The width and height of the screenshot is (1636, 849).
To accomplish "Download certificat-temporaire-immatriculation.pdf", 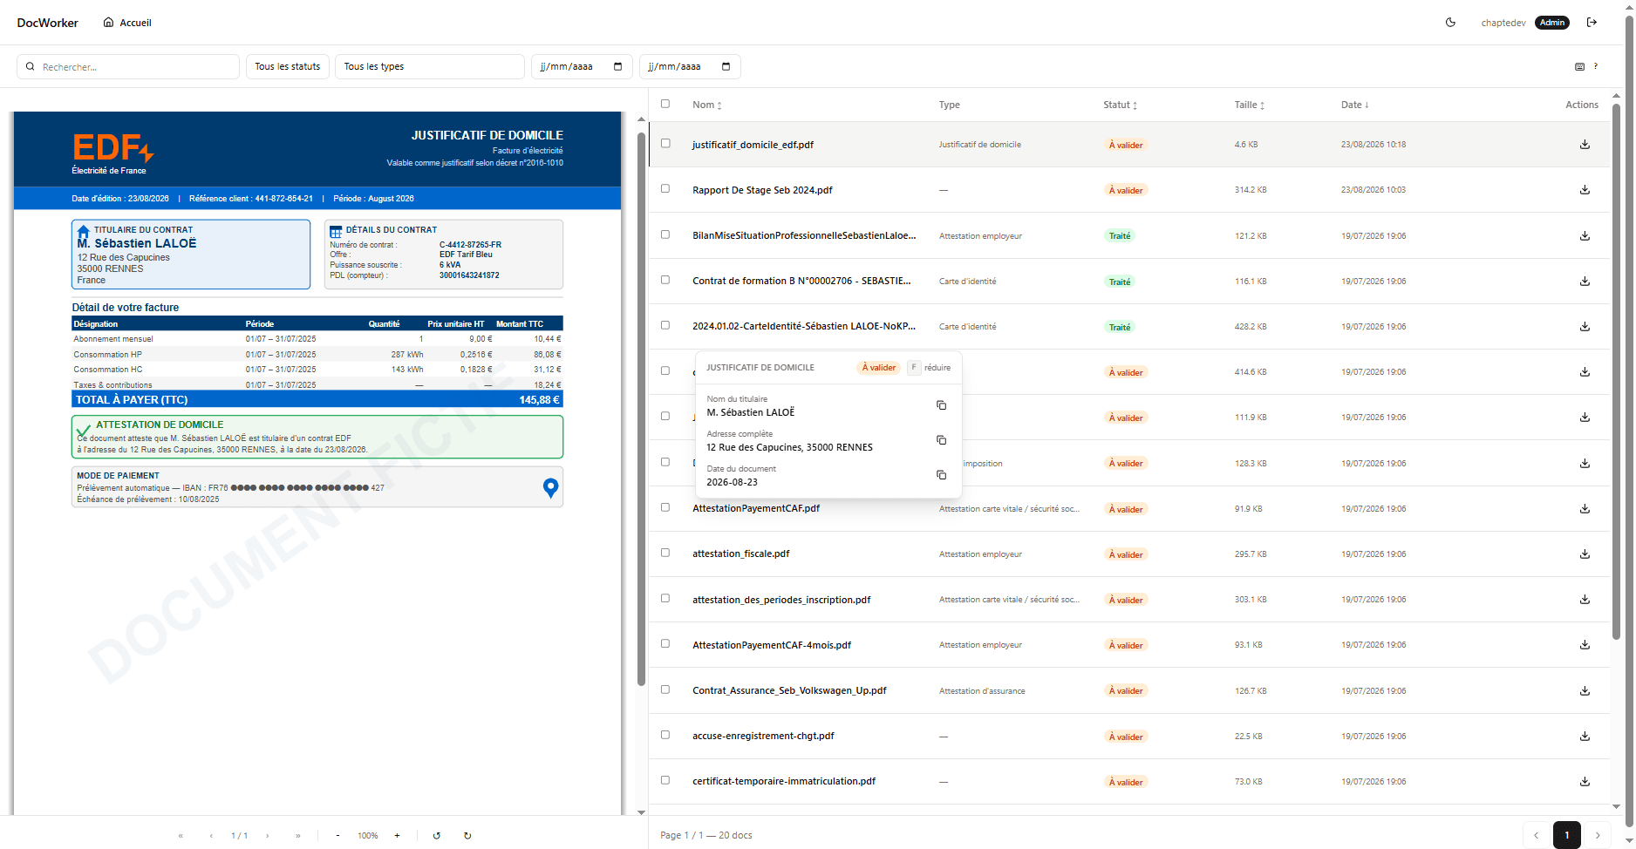I will click(x=1585, y=782).
